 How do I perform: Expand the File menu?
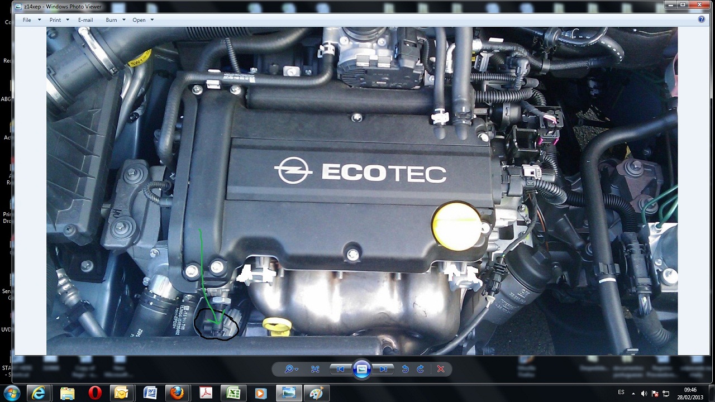click(31, 20)
